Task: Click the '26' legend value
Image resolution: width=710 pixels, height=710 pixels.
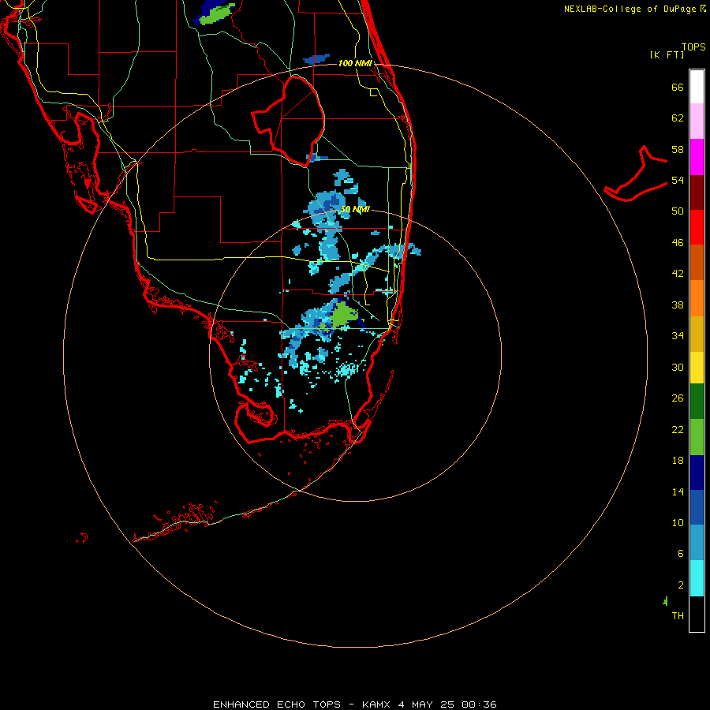Action: tap(678, 398)
